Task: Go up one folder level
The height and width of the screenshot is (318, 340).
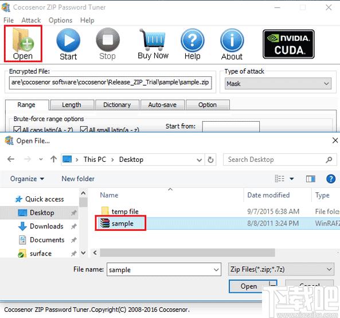Action: coord(53,160)
